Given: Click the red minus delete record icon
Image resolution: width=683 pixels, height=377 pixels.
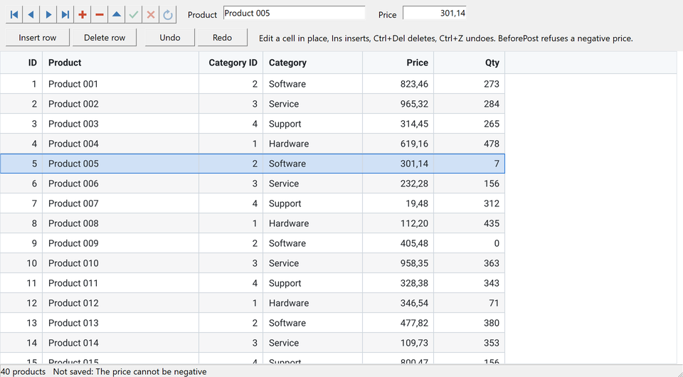Looking at the screenshot, I should pyautogui.click(x=100, y=15).
